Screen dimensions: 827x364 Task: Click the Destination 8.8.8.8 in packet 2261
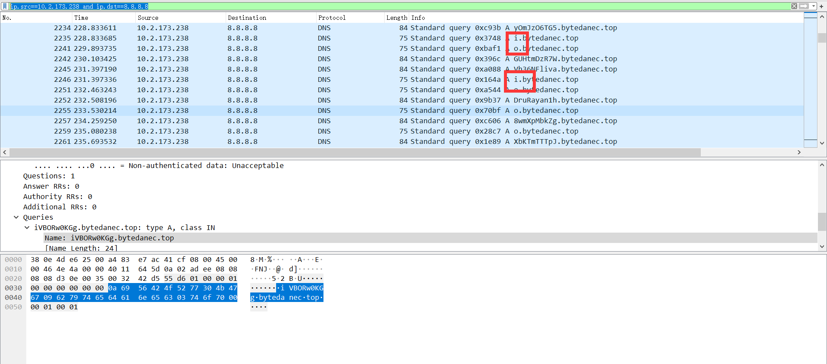[243, 141]
